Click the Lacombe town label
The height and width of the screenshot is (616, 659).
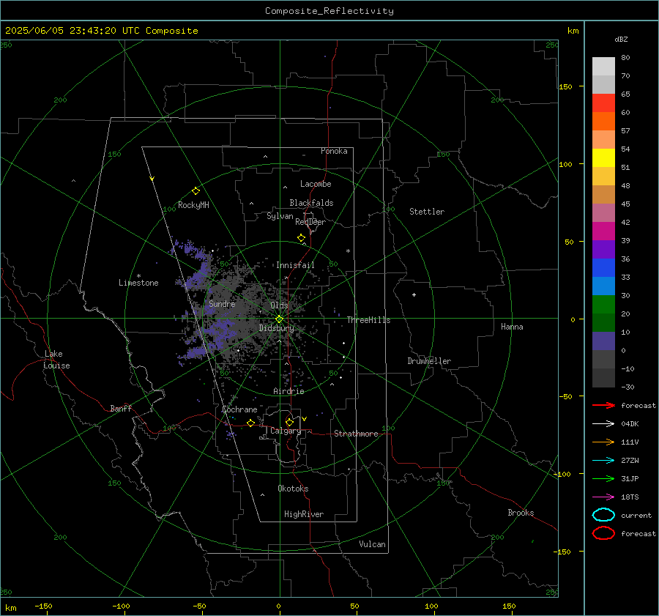[316, 184]
